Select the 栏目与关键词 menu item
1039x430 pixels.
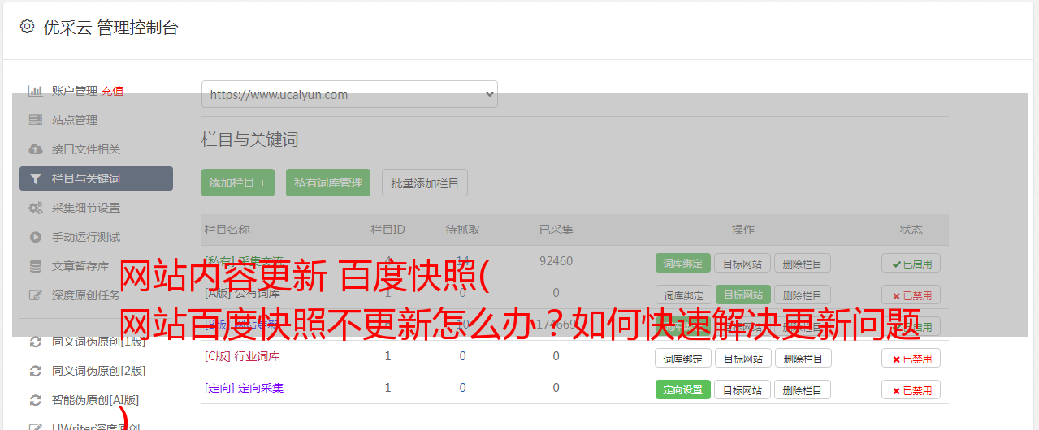point(96,178)
